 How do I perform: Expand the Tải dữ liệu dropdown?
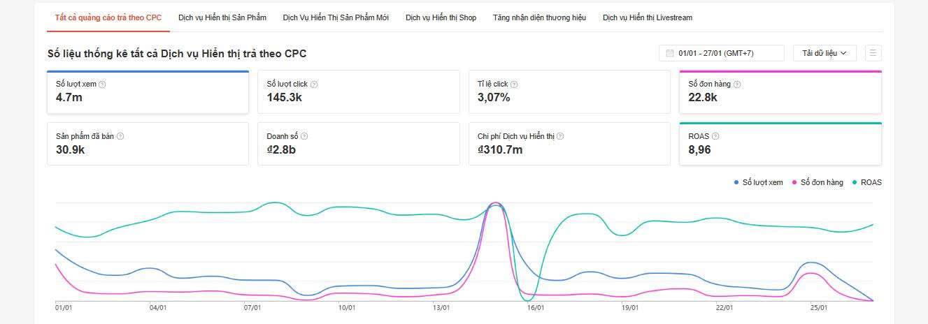coord(825,53)
